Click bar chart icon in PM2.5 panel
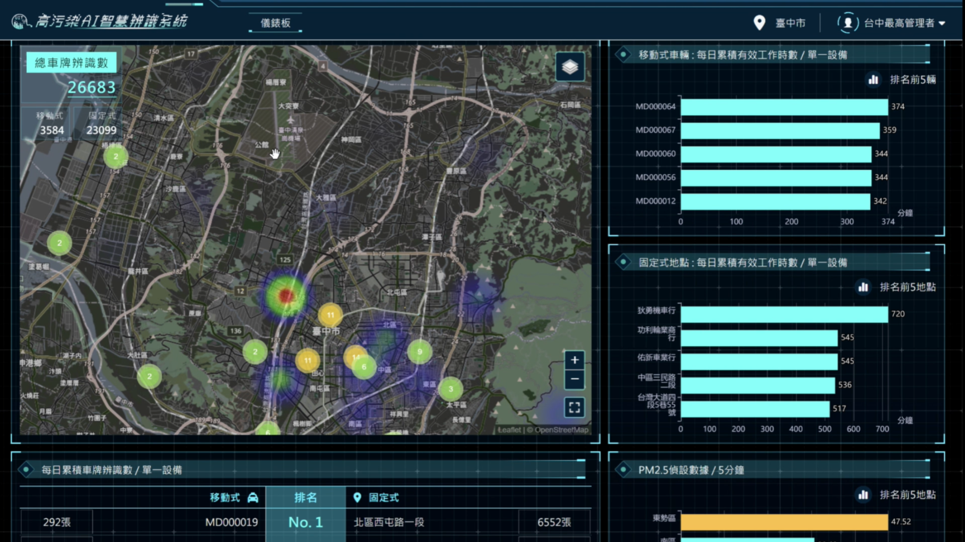Viewport: 965px width, 542px height. click(x=863, y=494)
